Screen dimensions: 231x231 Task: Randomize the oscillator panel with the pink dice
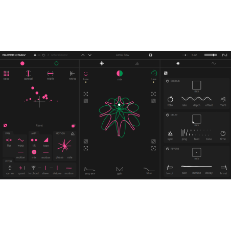tap(5, 126)
